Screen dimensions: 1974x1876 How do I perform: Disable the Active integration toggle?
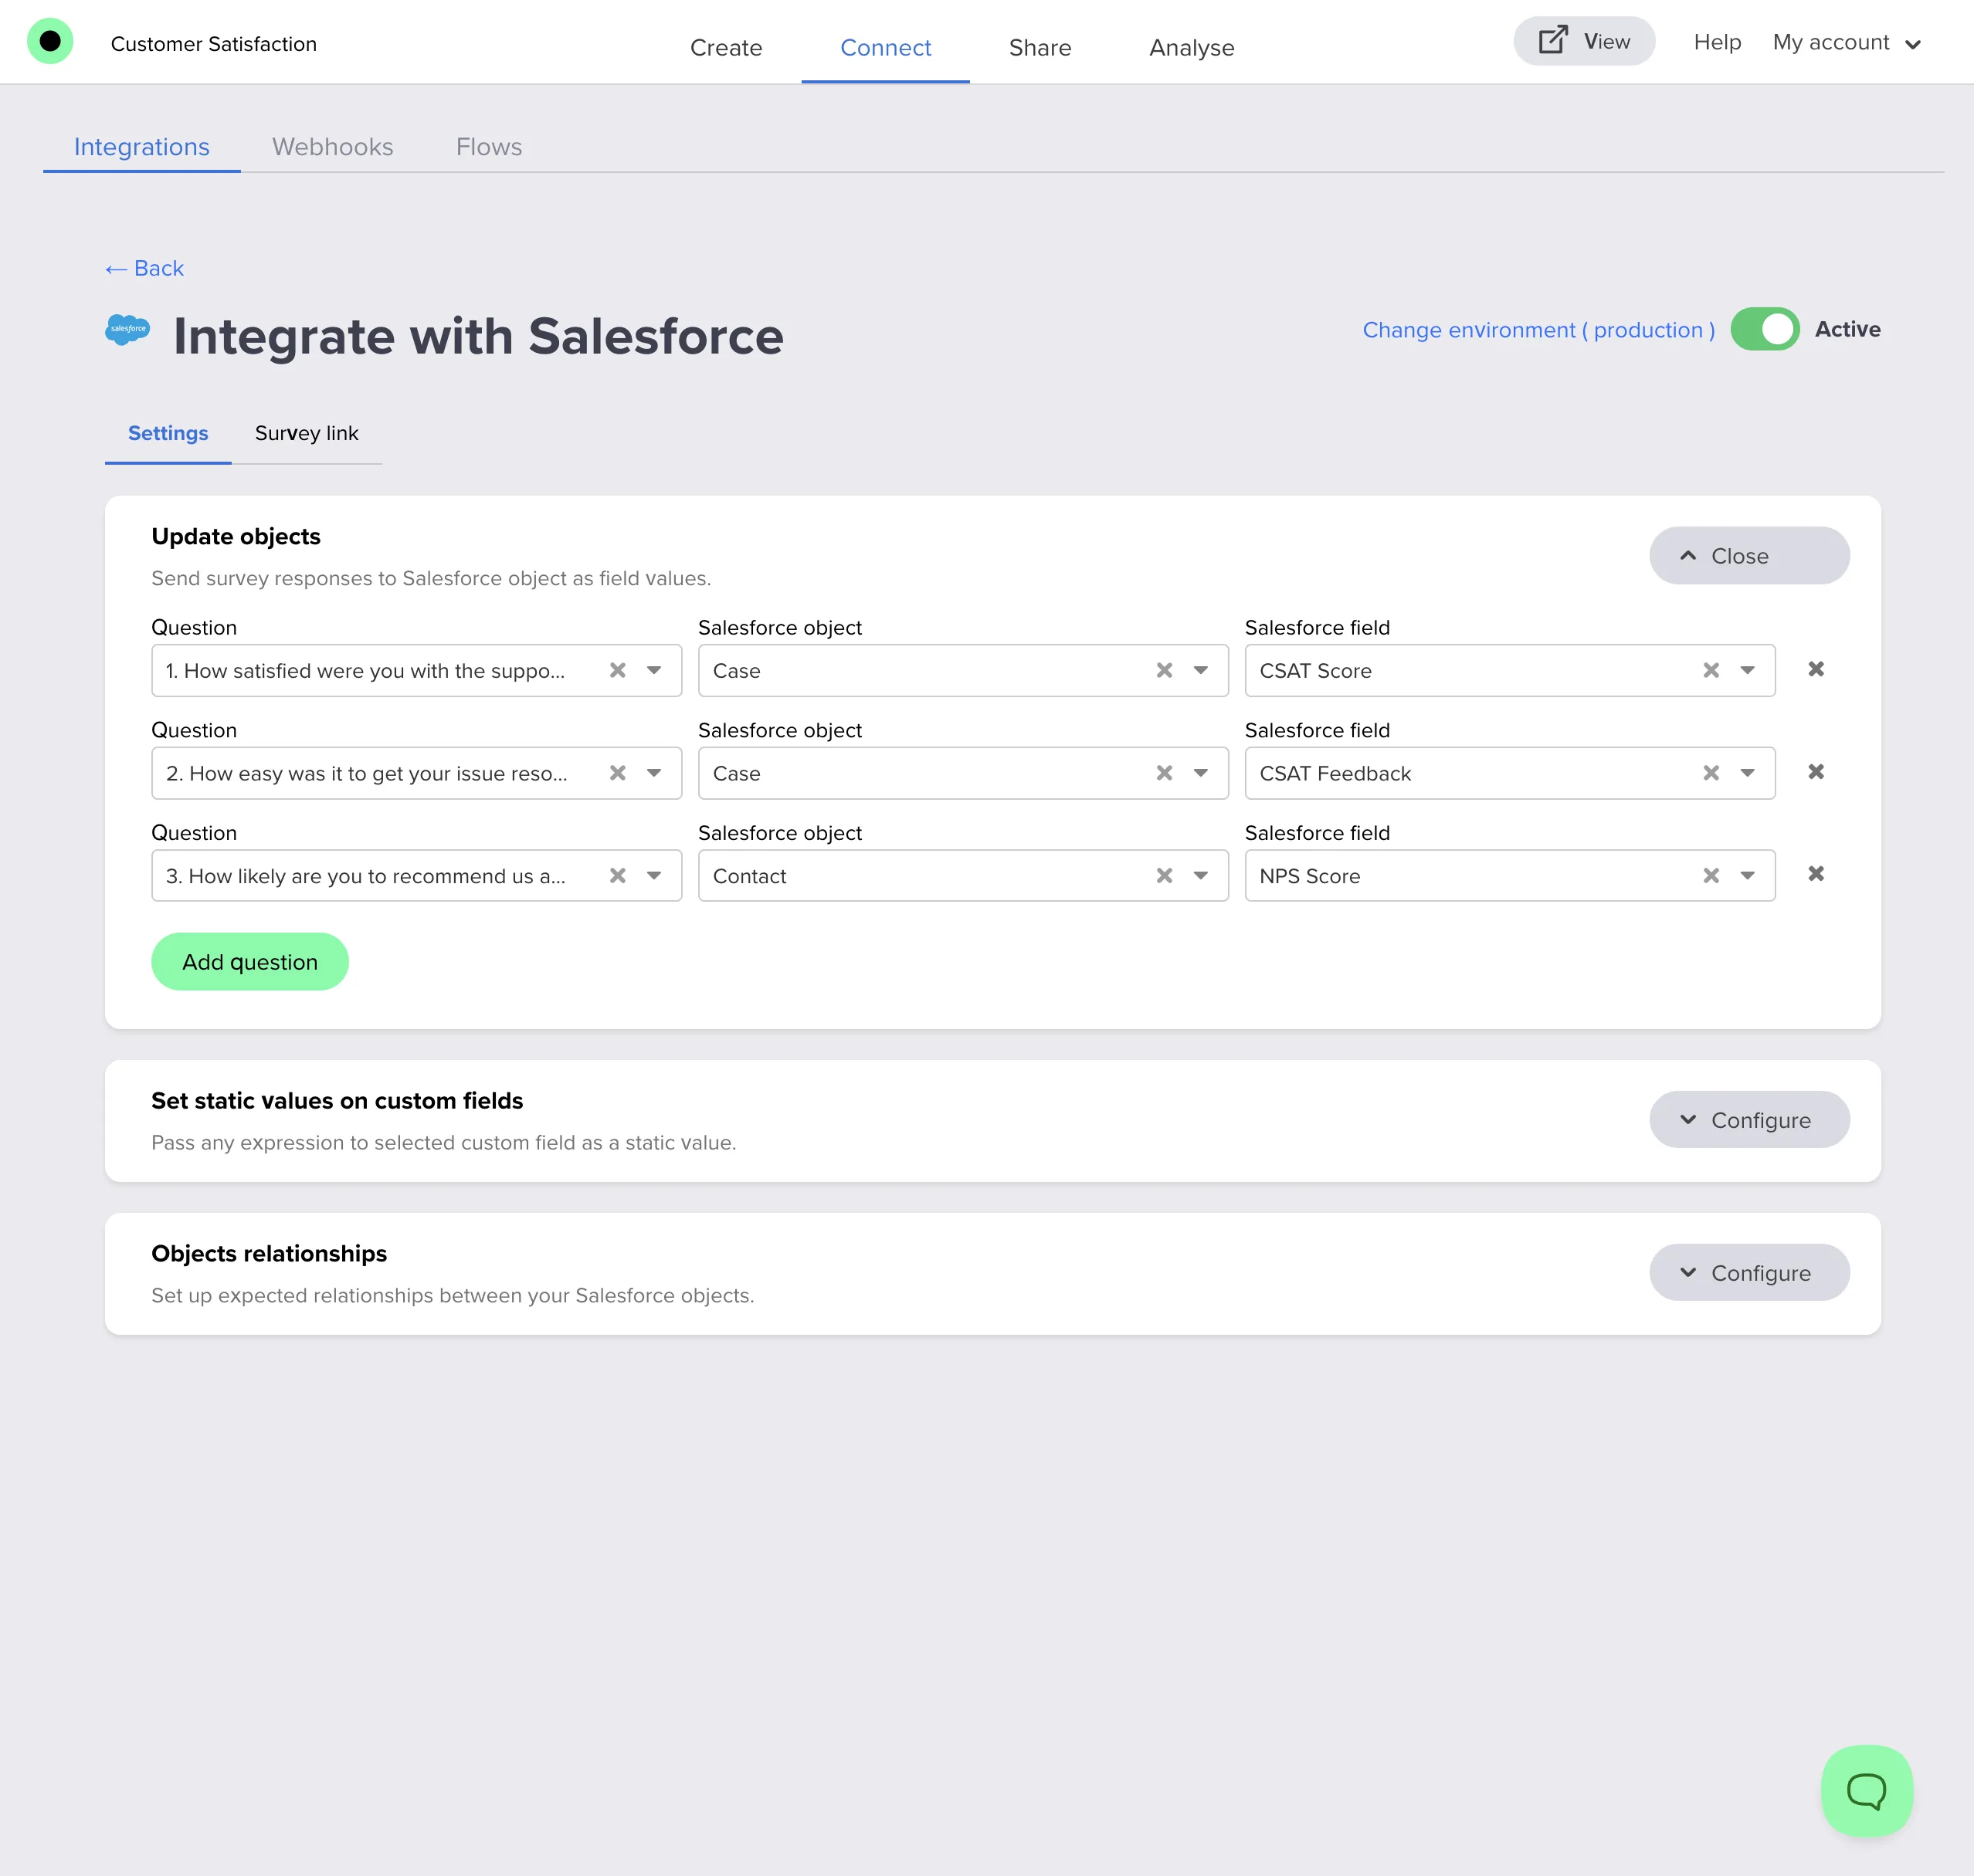(1766, 329)
